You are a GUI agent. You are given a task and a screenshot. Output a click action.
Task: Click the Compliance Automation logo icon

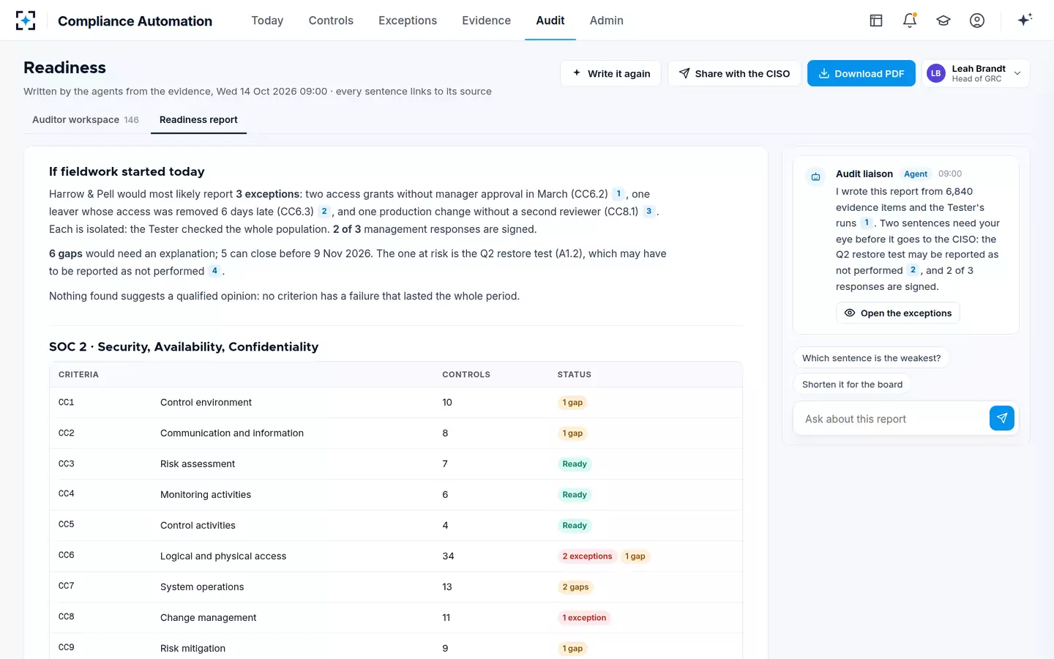point(26,21)
